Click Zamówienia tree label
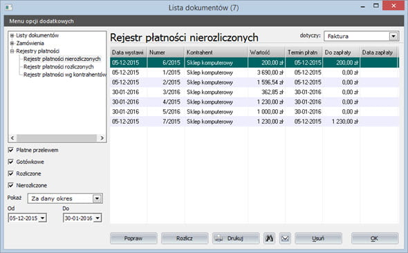The height and width of the screenshot is (253, 408). click(30, 43)
